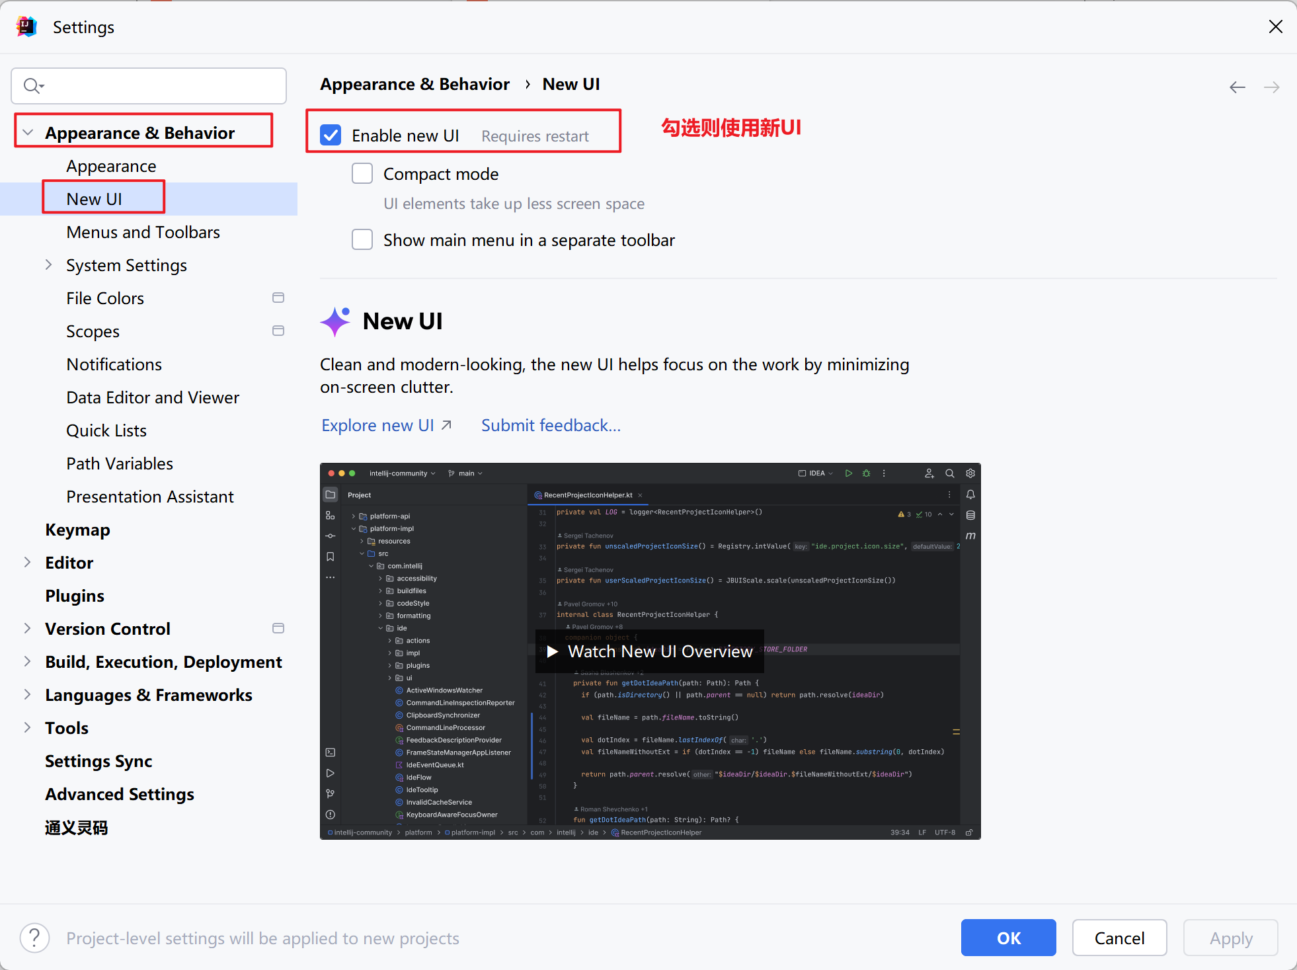Viewport: 1297px width, 970px height.
Task: Click the 'New UI' breadcrumb title
Action: coord(571,85)
